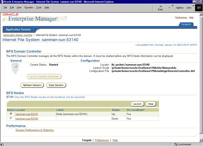
Task: Open the Edit menu
Action: (12, 7)
